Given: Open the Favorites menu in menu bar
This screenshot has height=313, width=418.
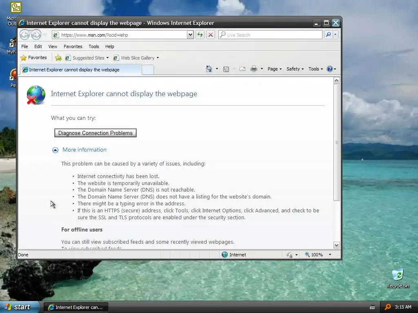Looking at the screenshot, I should [x=73, y=46].
